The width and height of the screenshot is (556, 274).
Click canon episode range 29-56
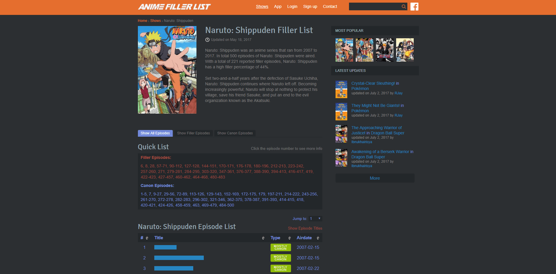click(x=169, y=194)
